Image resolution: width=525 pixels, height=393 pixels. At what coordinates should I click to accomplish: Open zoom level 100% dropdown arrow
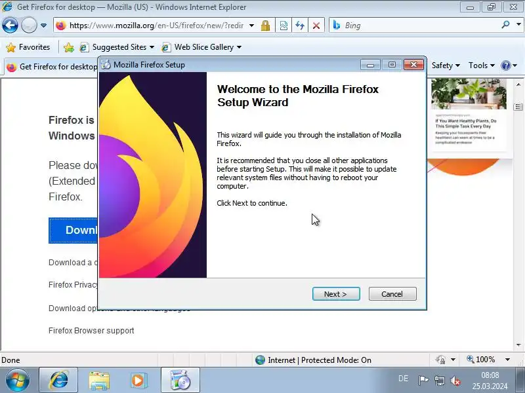(x=507, y=360)
